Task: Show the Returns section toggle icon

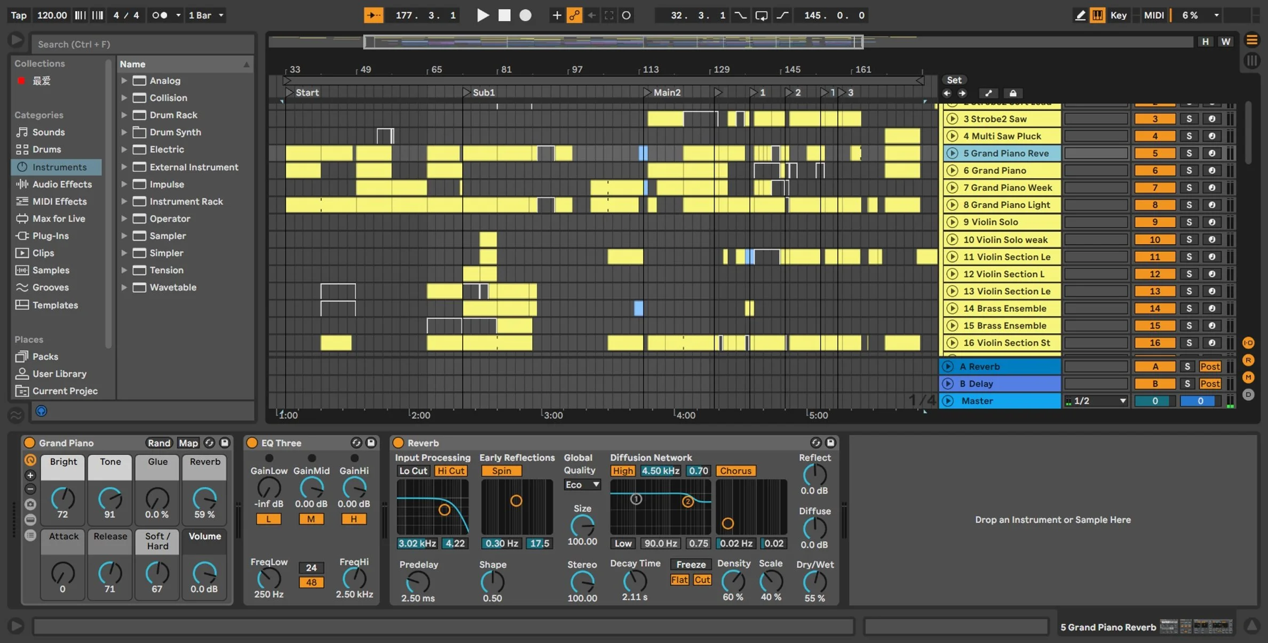Action: click(x=1248, y=360)
